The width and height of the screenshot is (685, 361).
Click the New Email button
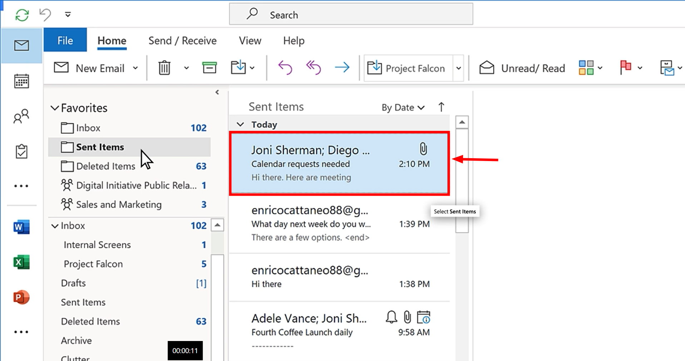[89, 68]
